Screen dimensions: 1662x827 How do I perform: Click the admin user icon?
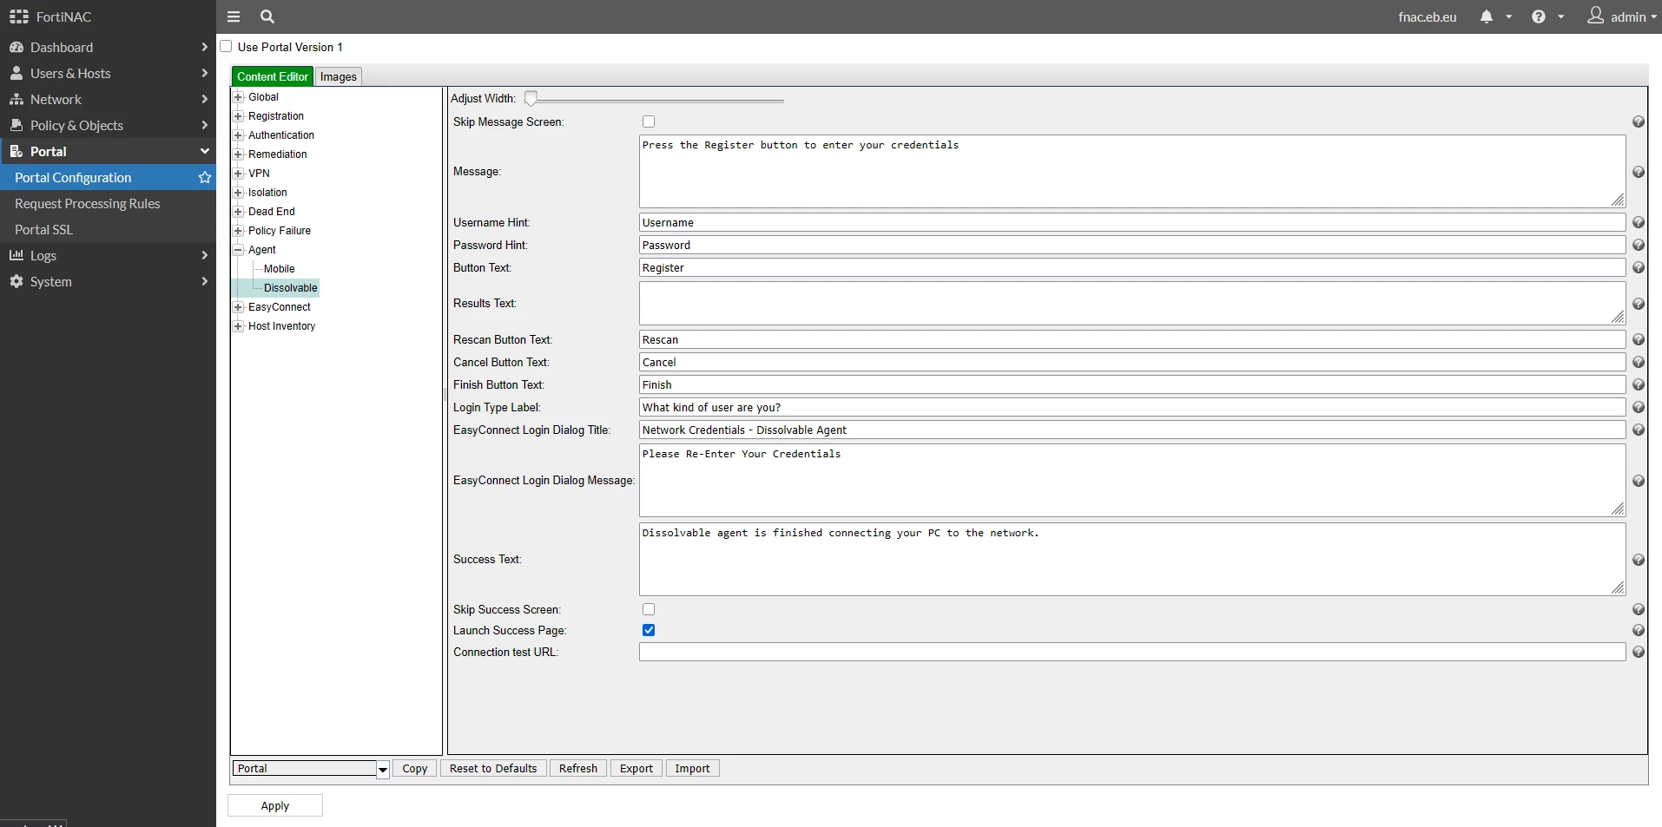pos(1596,16)
